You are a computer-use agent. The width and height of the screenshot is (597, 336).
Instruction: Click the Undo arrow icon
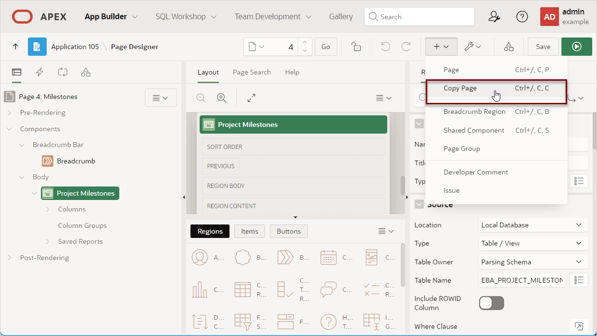(385, 47)
